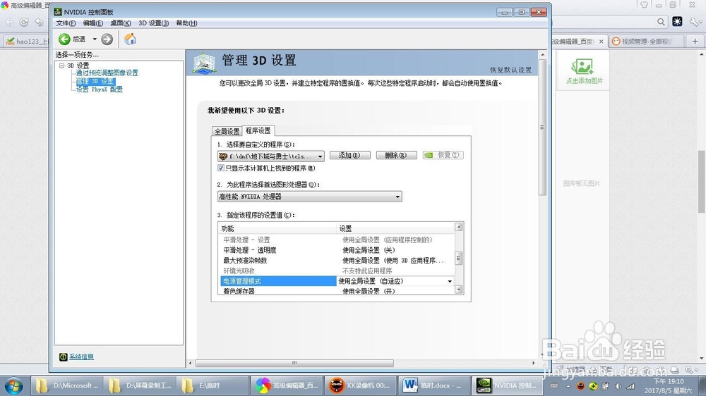Click the 系统信息 link
The image size is (706, 396).
pyautogui.click(x=81, y=357)
